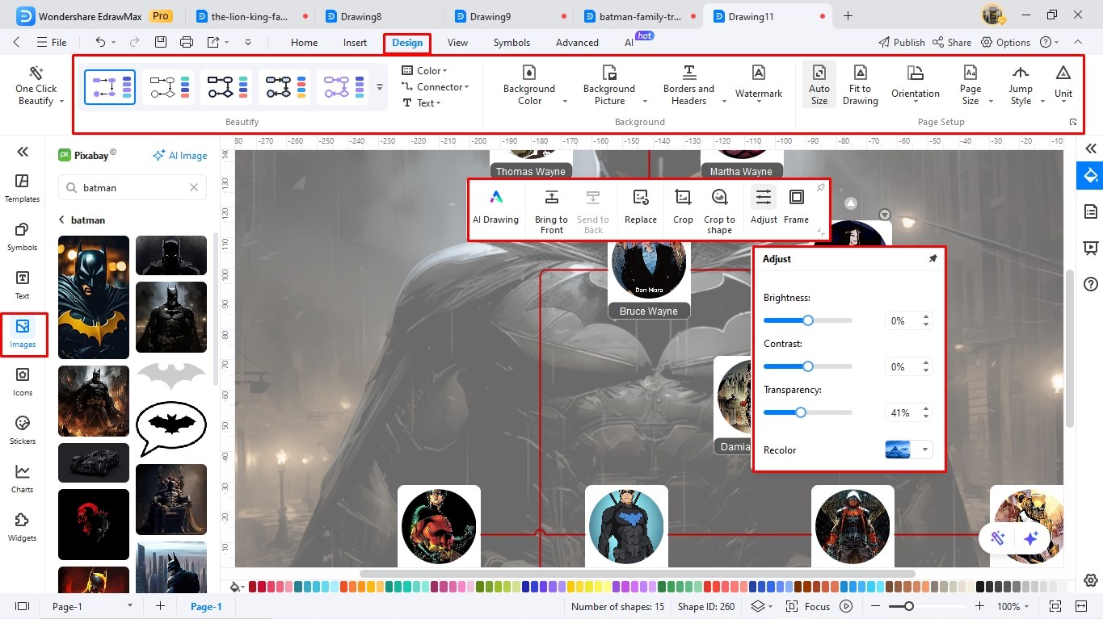1103x619 pixels.
Task: Open the View ribbon tab
Action: [x=457, y=43]
